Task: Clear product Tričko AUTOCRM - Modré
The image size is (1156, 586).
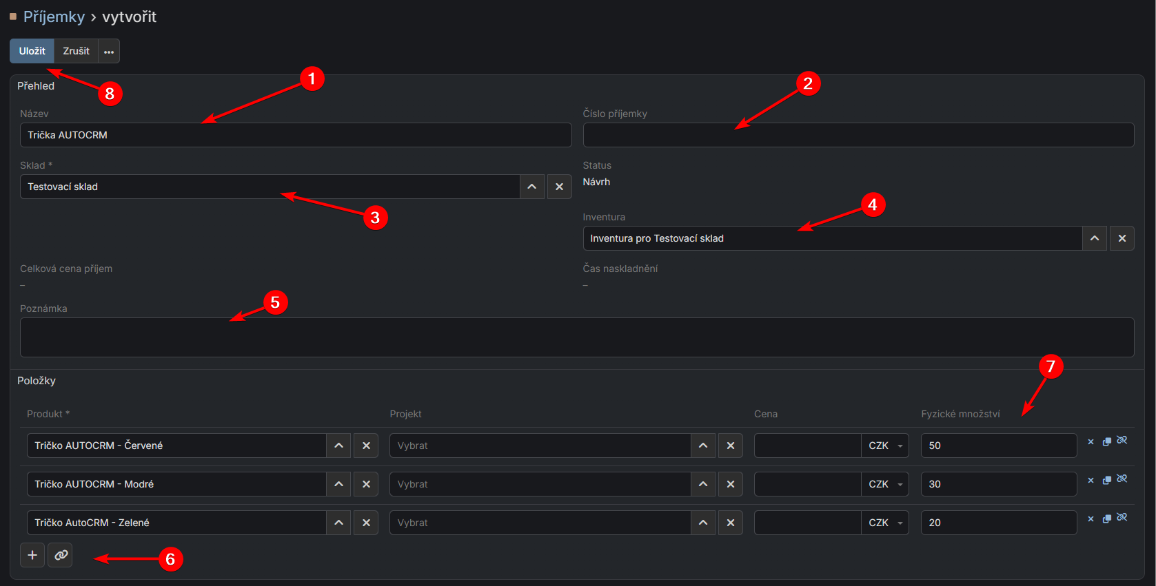Action: (366, 484)
